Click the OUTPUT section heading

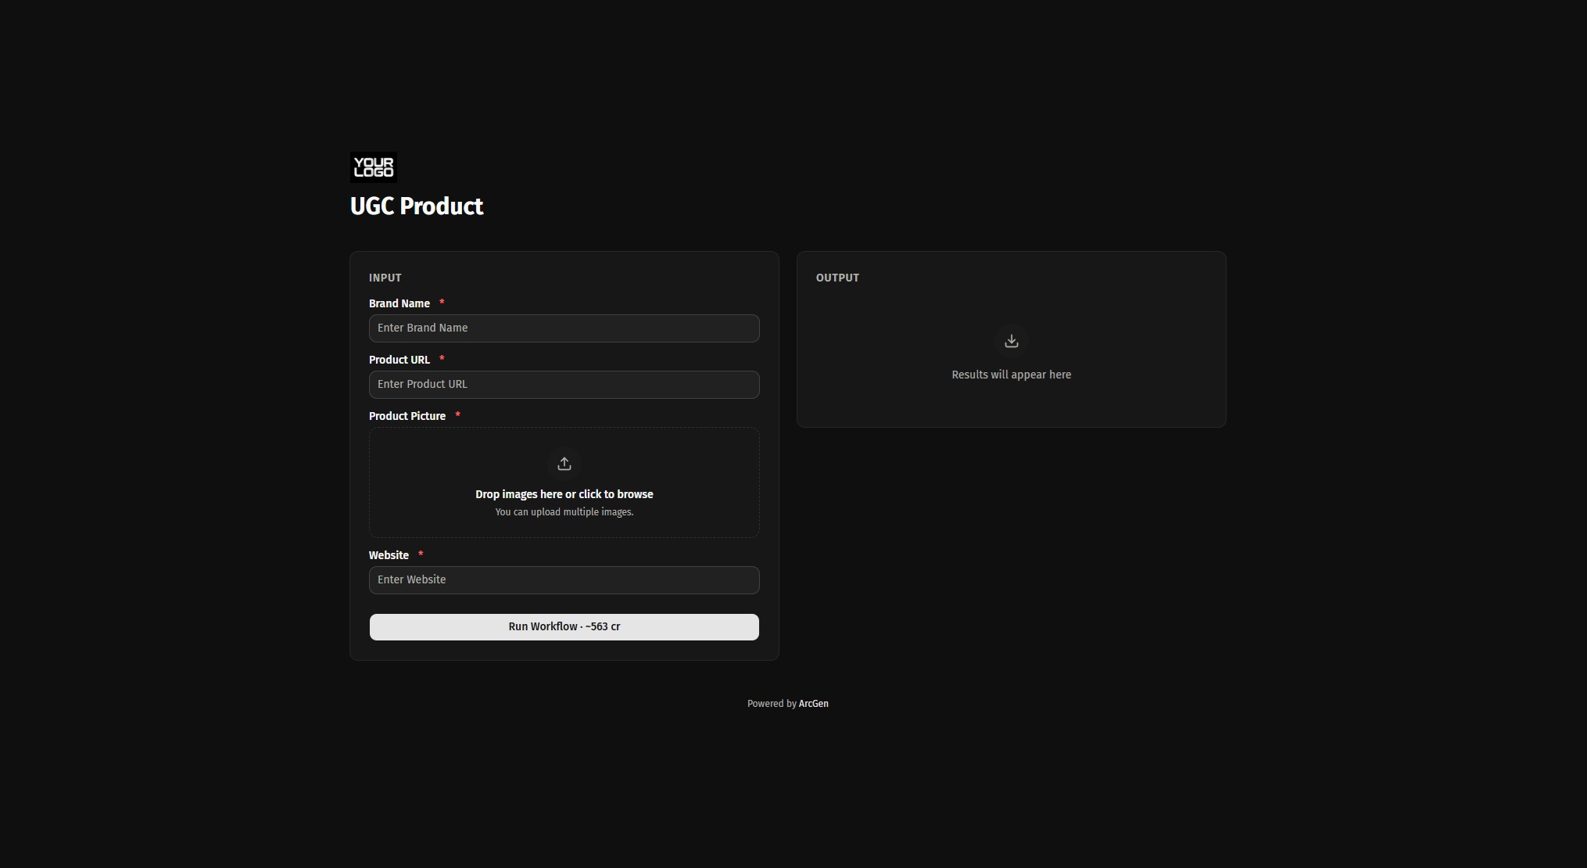837,278
